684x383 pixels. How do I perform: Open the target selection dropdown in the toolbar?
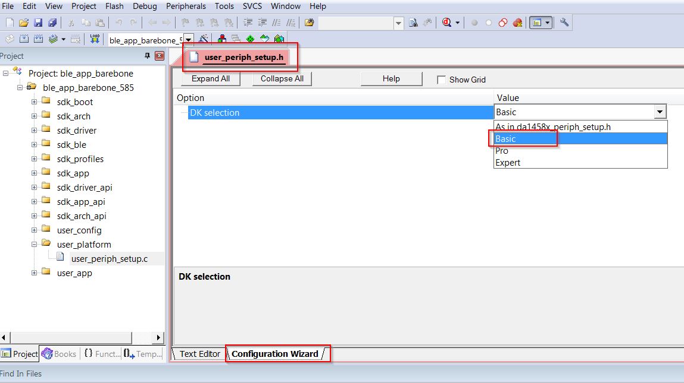click(188, 40)
